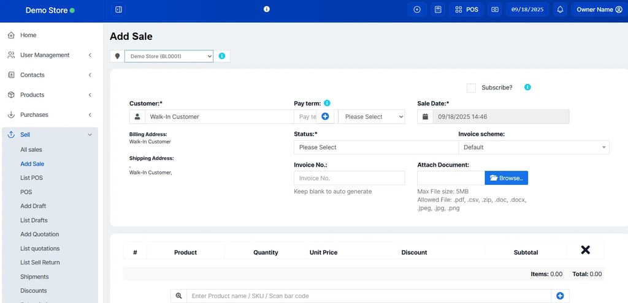Viewport: 628px width, 303px height.
Task: Click the 'Keep blank to auto generate' hint
Action: pyautogui.click(x=333, y=192)
